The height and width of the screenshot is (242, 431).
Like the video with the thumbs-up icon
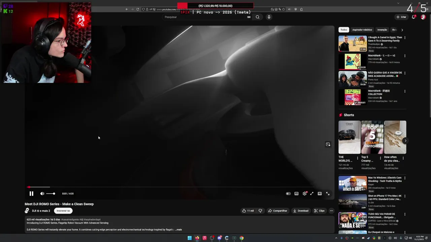[248, 211]
